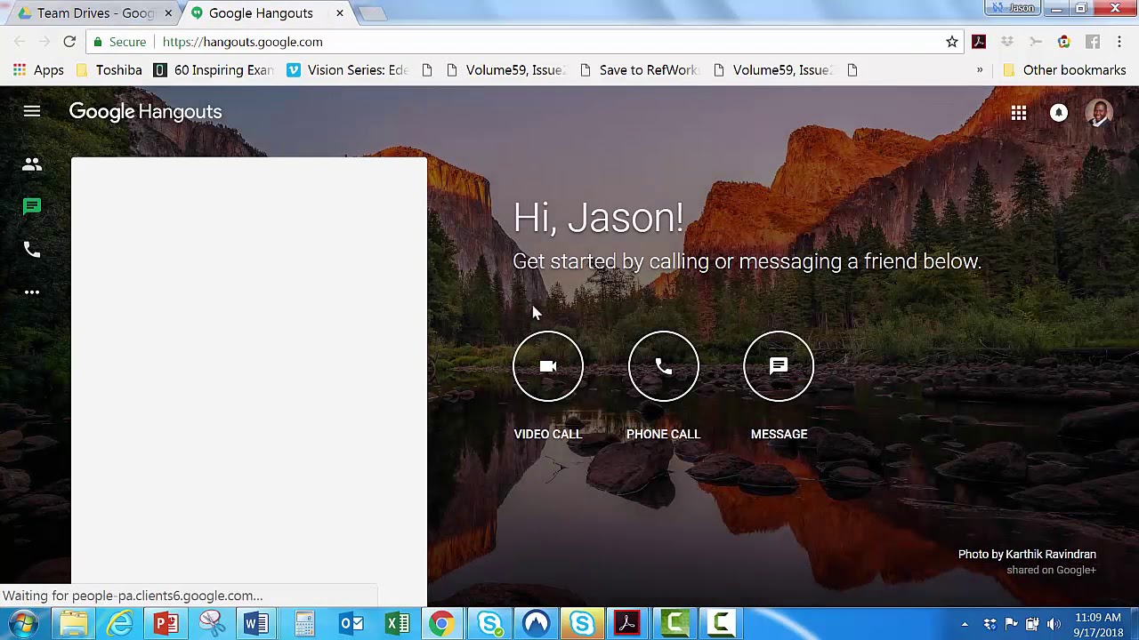Open the Contacts tab in the sidebar
Image resolution: width=1139 pixels, height=640 pixels.
[32, 164]
